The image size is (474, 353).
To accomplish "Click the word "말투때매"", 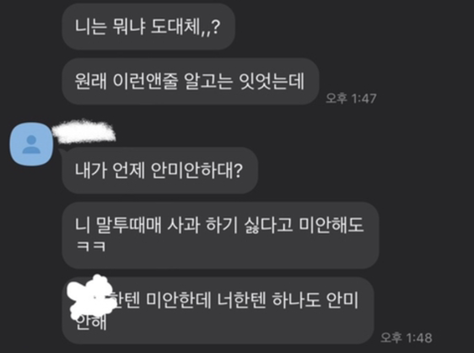I will point(129,225).
